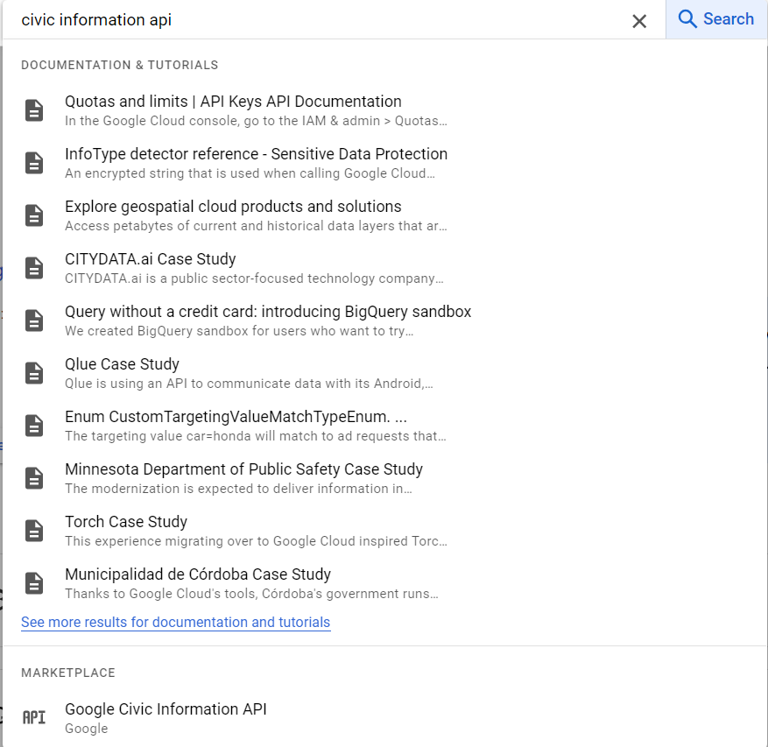The image size is (768, 747).
Task: Click the document icon beside Qlue Case Study
Action: coord(34,373)
